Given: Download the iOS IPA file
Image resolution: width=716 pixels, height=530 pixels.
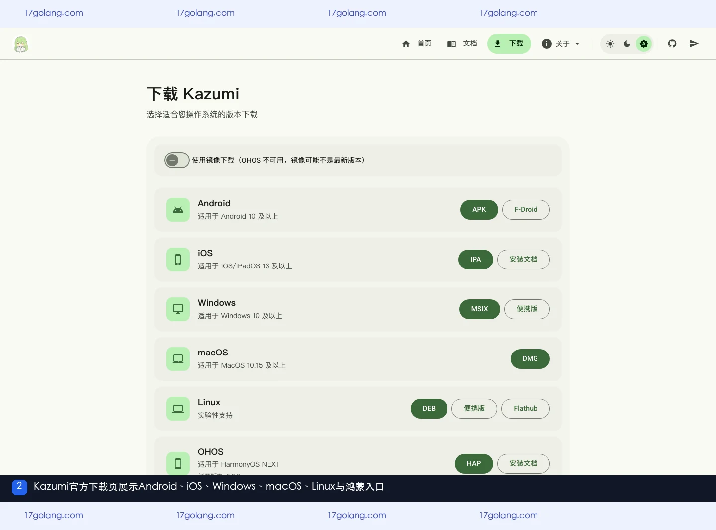Looking at the screenshot, I should [476, 260].
